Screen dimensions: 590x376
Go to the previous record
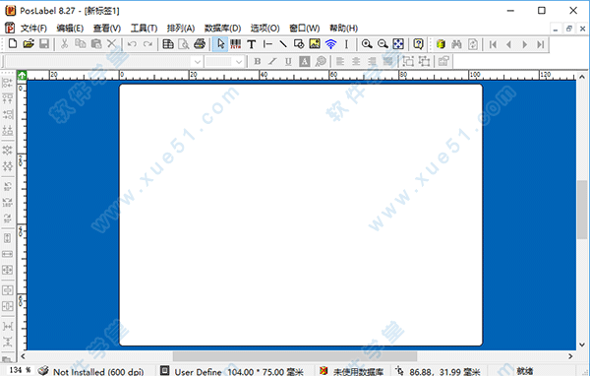(x=508, y=44)
